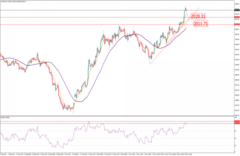Click the lowest candle at the October bottom
The image size is (240, 156).
tap(73, 110)
